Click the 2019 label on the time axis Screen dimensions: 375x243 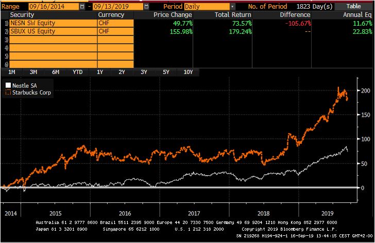pyautogui.click(x=327, y=213)
